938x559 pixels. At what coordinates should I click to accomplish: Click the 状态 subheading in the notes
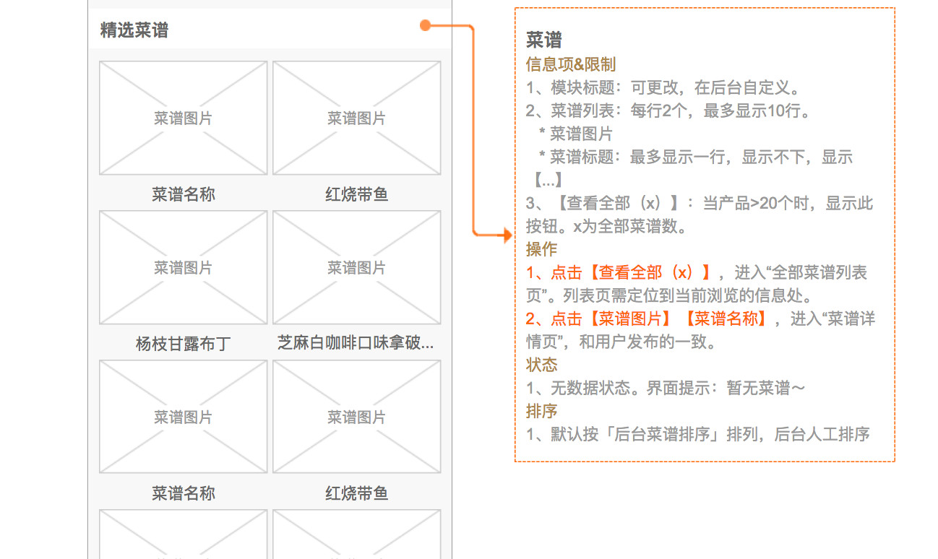[541, 365]
